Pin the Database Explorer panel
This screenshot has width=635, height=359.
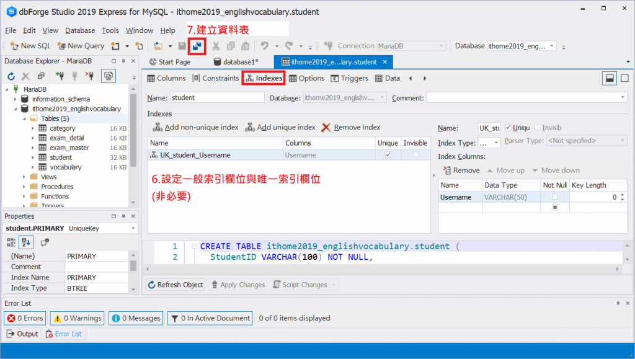pyautogui.click(x=123, y=61)
